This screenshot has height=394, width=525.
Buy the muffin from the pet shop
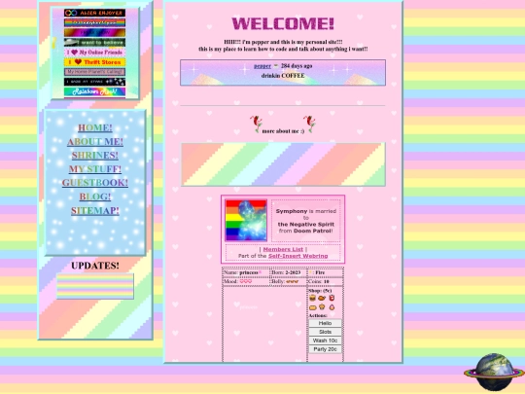[322, 306]
